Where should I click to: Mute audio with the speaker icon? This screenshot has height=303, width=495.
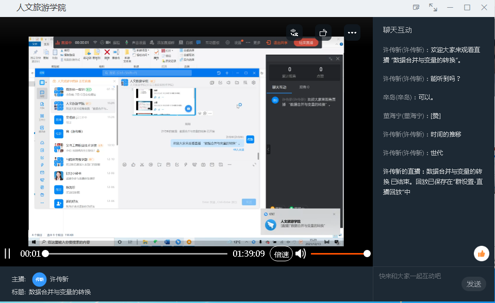301,254
